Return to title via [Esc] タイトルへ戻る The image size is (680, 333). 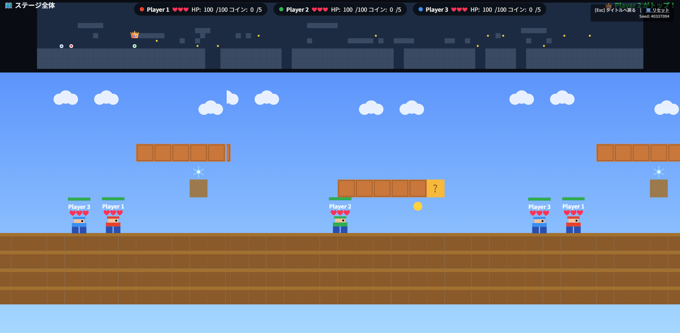coord(615,10)
